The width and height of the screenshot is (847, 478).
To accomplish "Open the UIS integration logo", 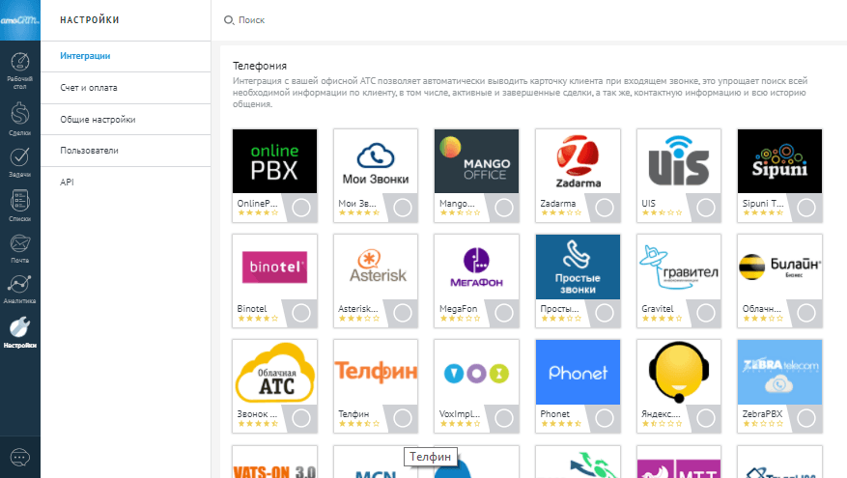I will pyautogui.click(x=678, y=161).
